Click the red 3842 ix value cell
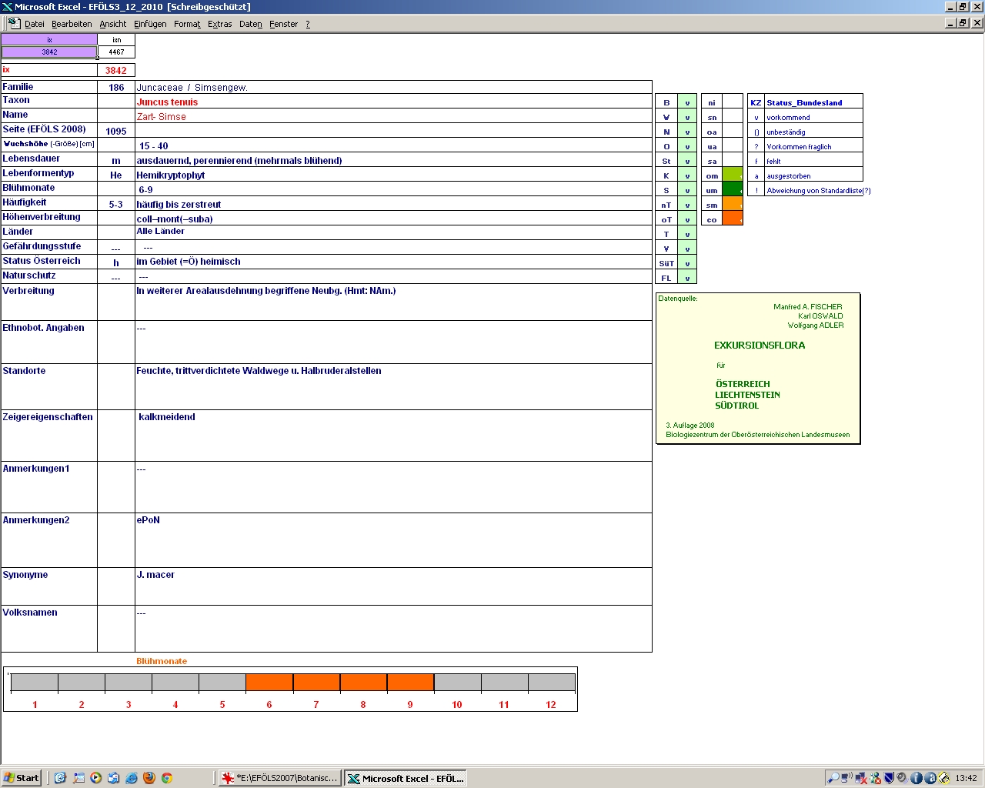The image size is (985, 788). coord(116,70)
